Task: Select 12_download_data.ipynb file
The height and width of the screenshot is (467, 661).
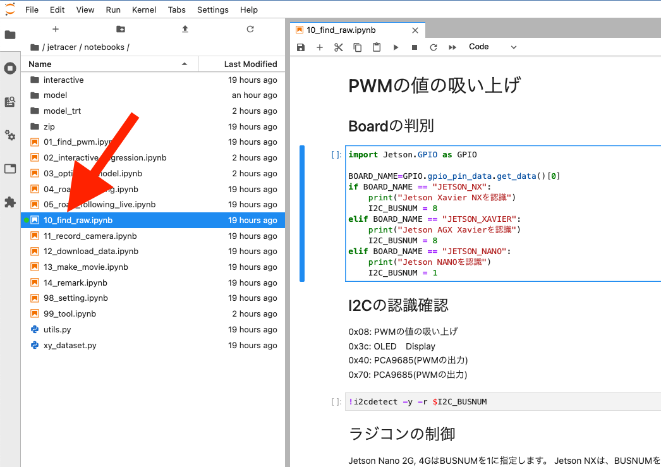Action: [x=153, y=252]
